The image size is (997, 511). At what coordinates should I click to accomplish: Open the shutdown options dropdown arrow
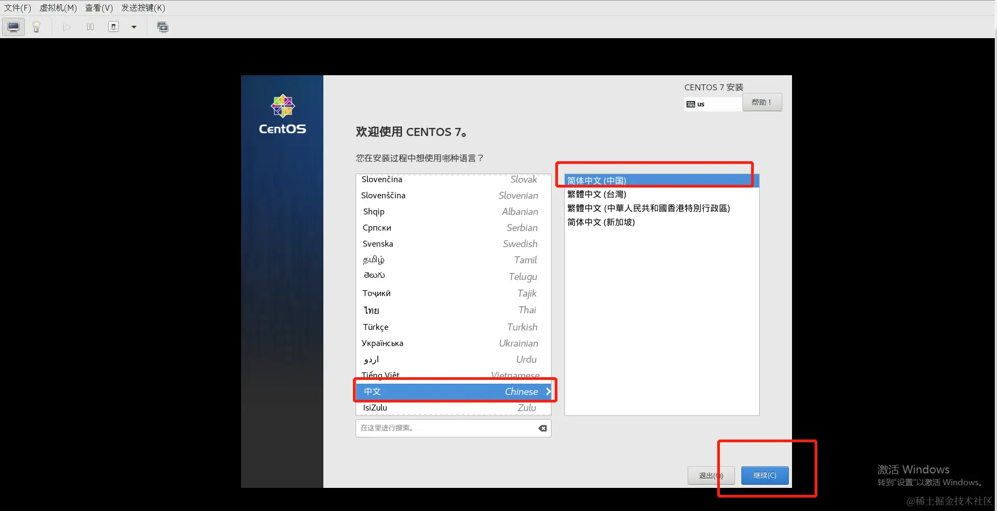pyautogui.click(x=134, y=26)
